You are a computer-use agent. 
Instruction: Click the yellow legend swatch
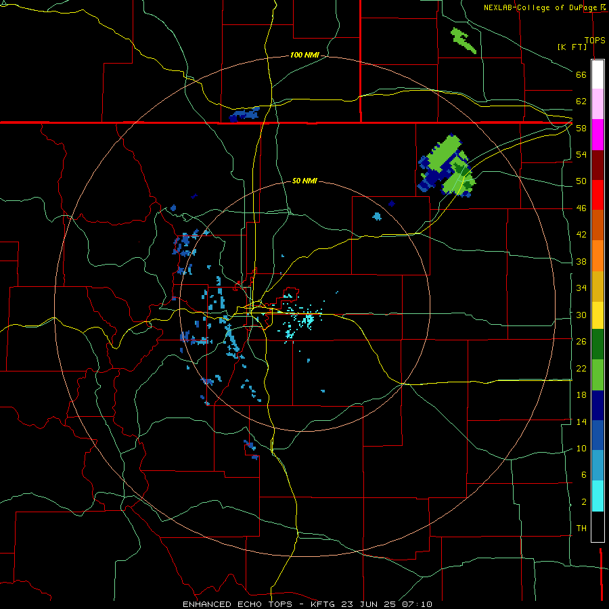pos(597,315)
